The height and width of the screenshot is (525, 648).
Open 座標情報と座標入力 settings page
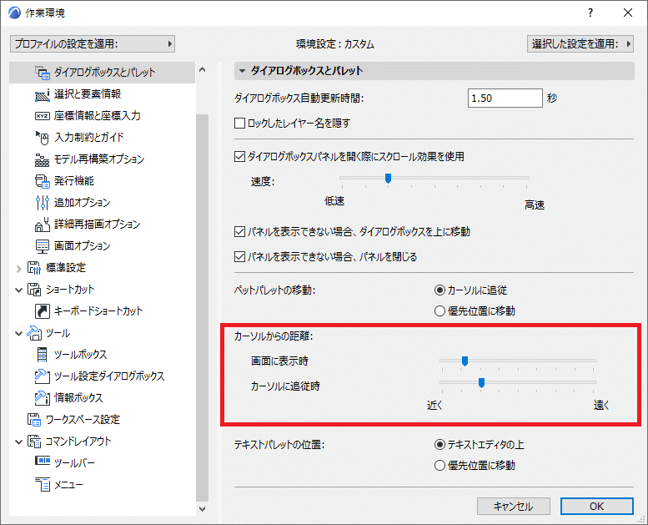pyautogui.click(x=97, y=116)
